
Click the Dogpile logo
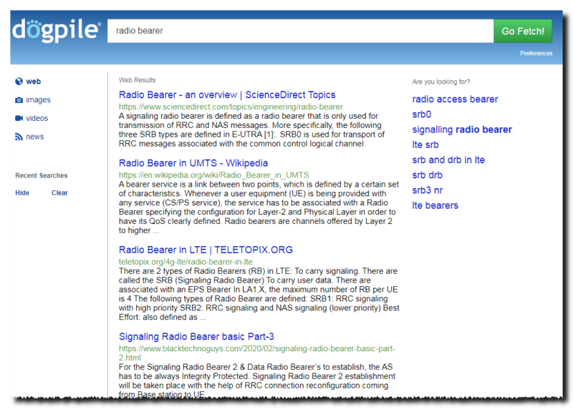(56, 30)
